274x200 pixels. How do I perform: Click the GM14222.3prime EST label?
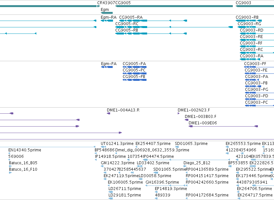click(118, 163)
